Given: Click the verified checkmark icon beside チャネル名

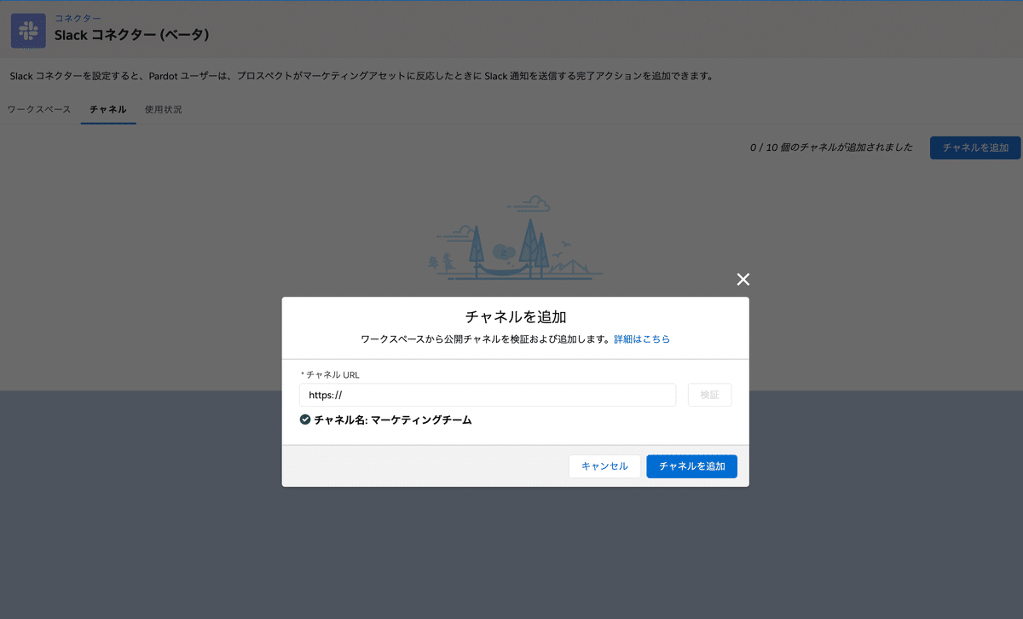Looking at the screenshot, I should coord(305,419).
